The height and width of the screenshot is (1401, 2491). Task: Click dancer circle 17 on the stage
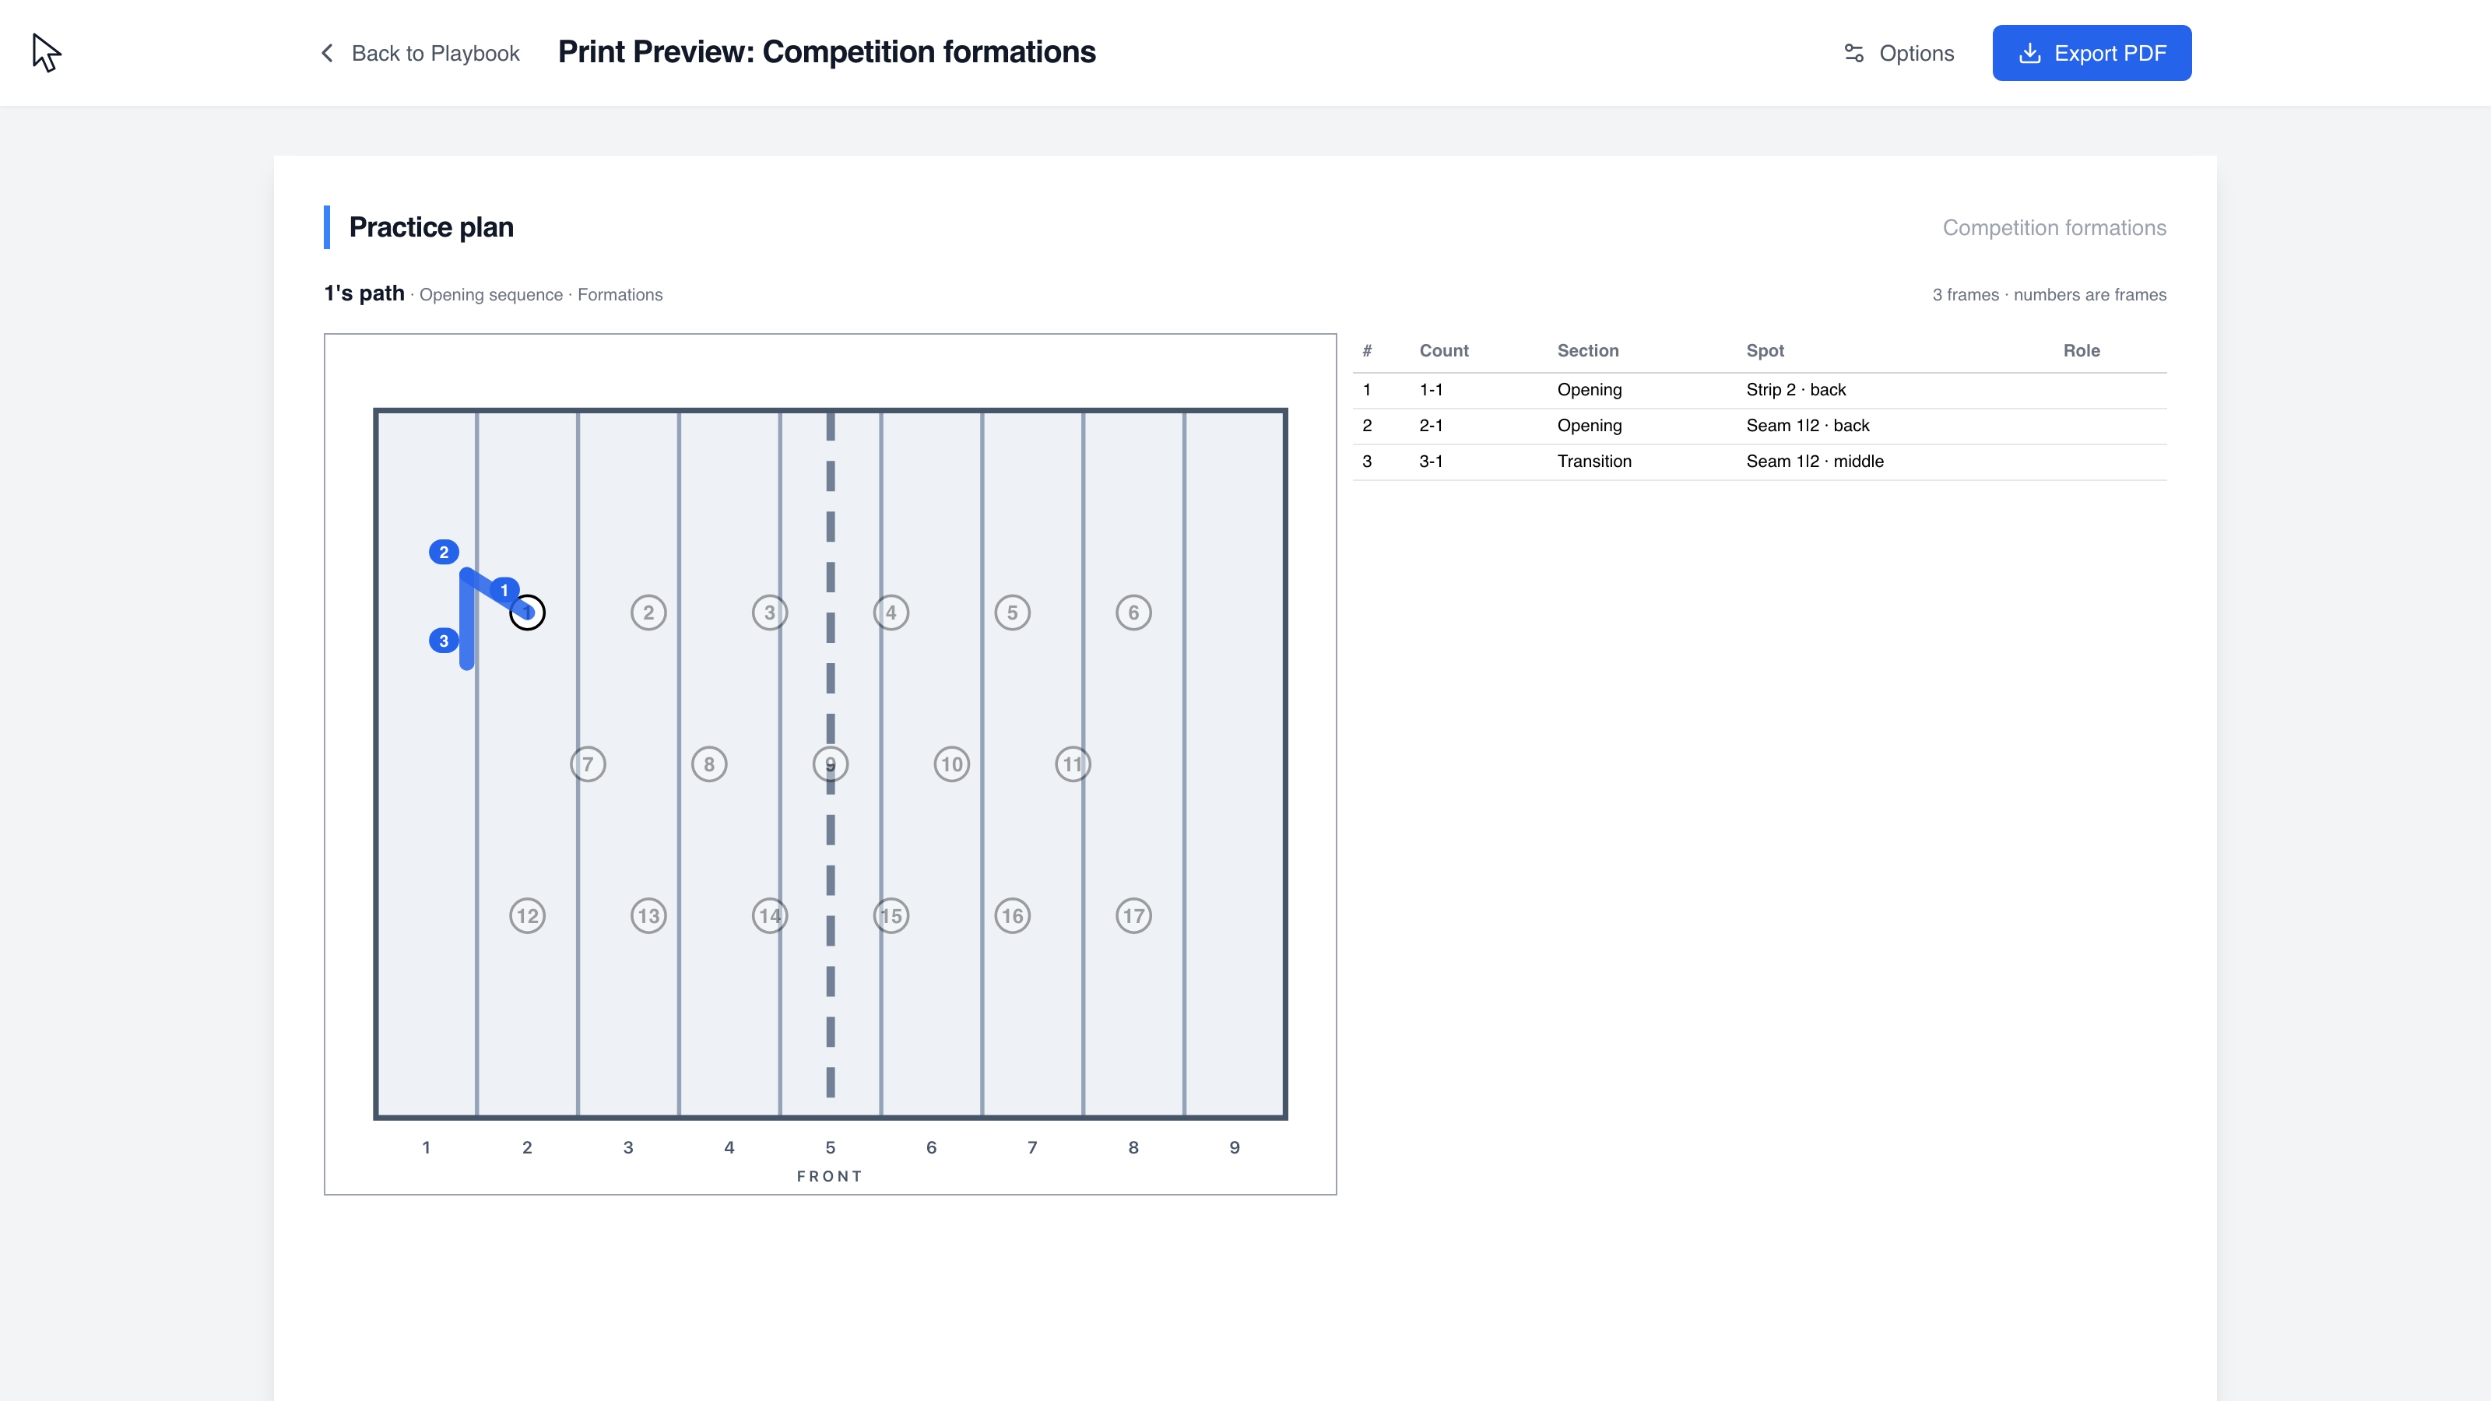point(1133,915)
